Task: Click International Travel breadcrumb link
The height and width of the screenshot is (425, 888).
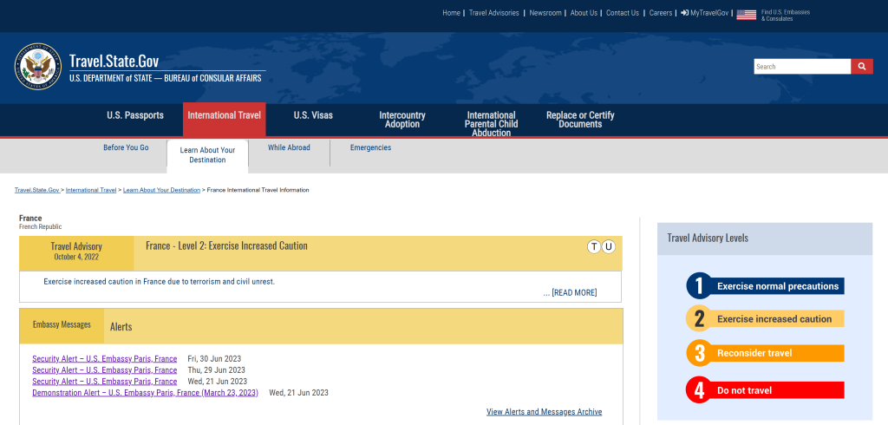Action: [90, 191]
